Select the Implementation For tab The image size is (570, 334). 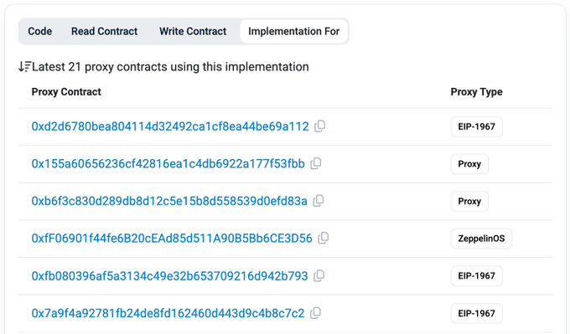tap(293, 31)
